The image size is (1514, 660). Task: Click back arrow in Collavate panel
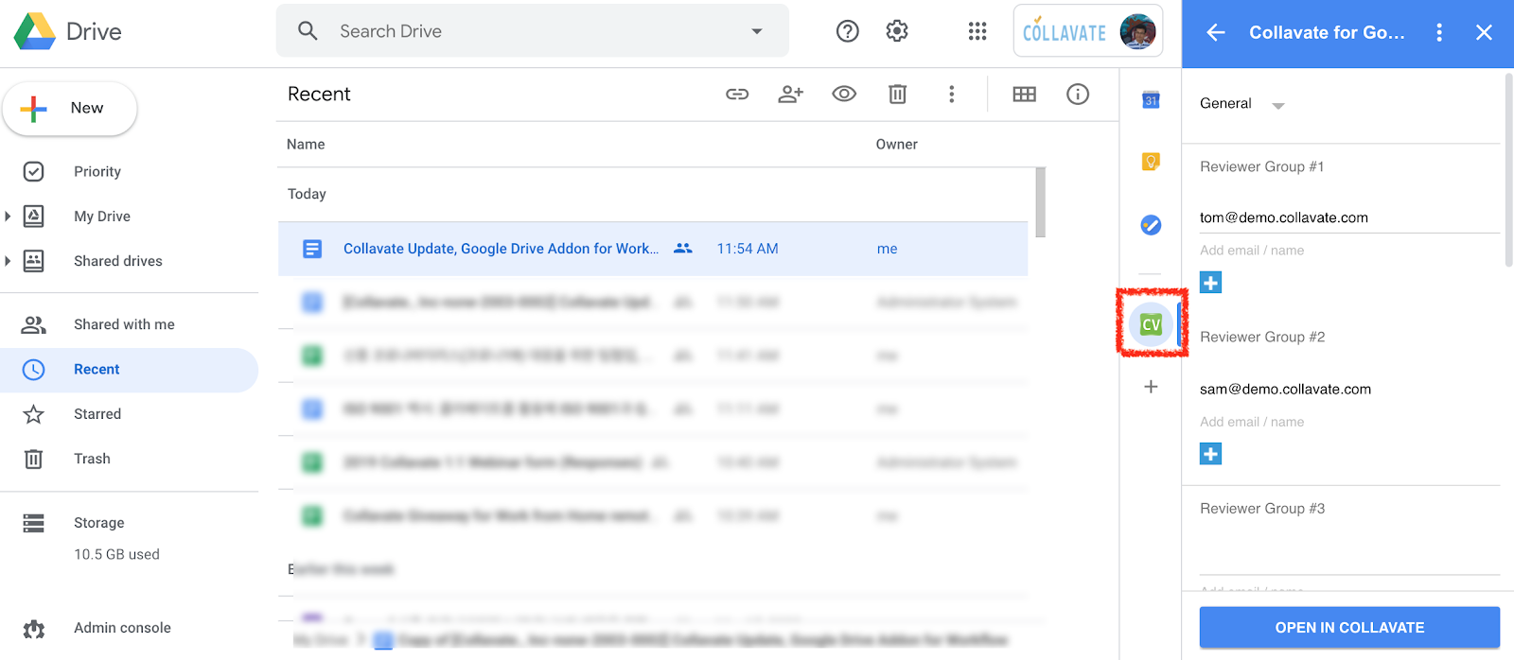coord(1216,32)
